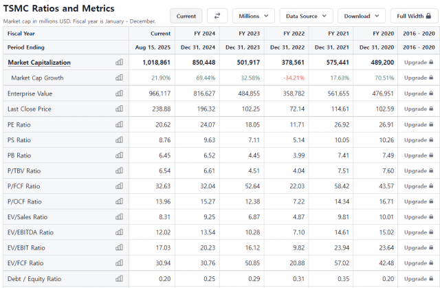The width and height of the screenshot is (440, 288).
Task: Open the Download dropdown menu
Action: pos(362,16)
